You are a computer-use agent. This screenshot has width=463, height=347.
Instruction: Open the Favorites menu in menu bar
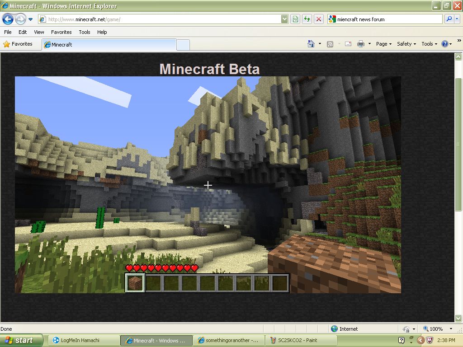(x=61, y=32)
